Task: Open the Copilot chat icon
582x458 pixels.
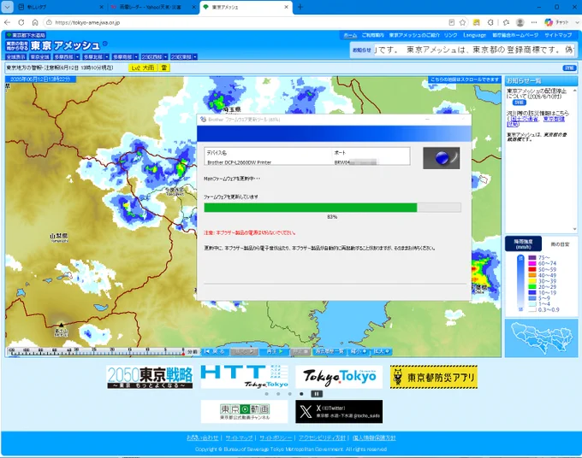Action: pos(549,22)
